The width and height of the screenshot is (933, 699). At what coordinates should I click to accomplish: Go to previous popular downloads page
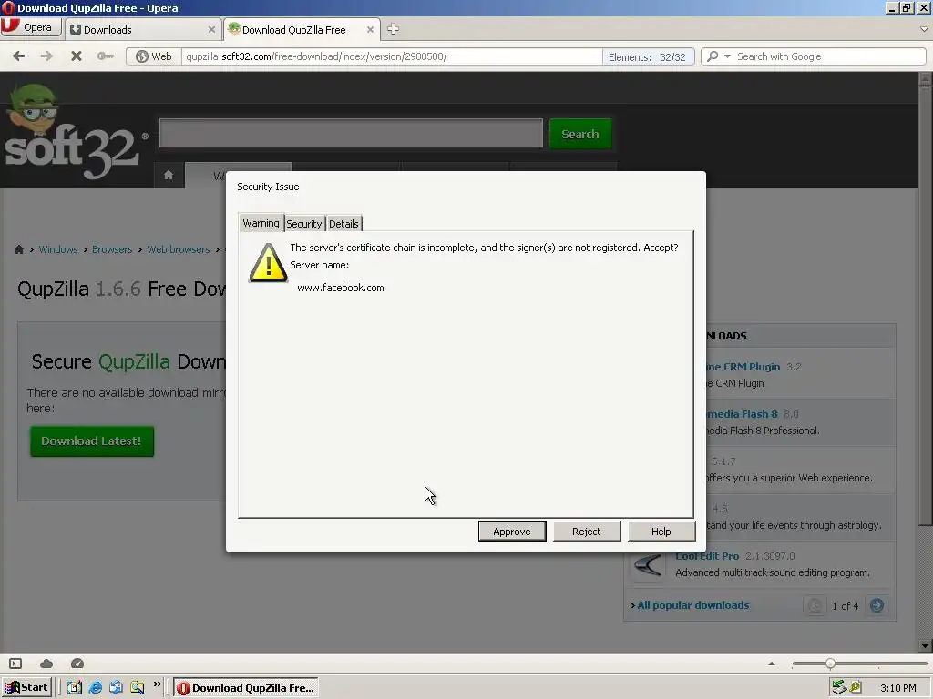point(815,605)
